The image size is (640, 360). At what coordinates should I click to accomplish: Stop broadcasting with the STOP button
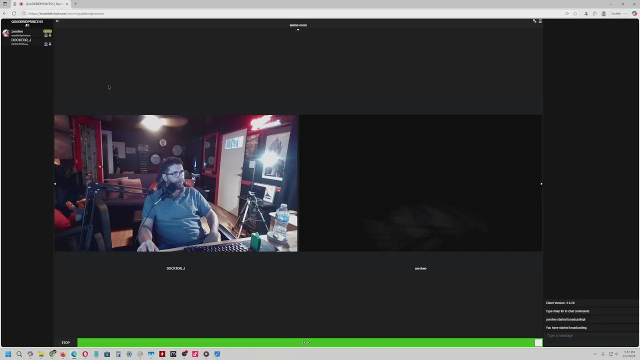65,342
